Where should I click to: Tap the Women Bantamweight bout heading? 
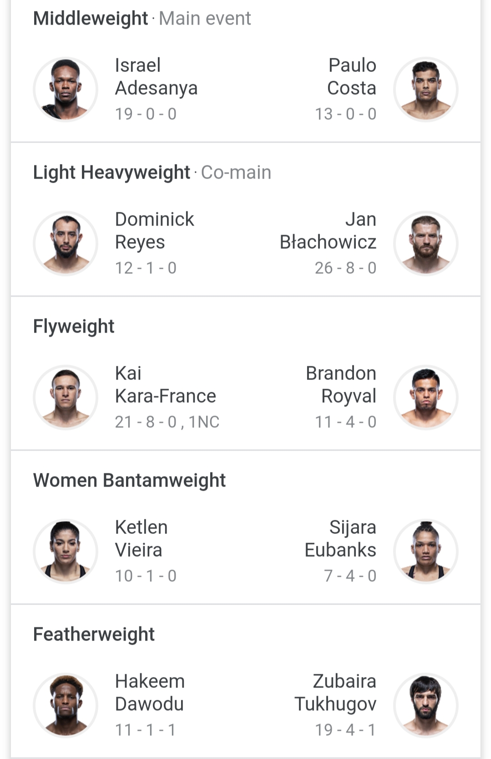129,480
